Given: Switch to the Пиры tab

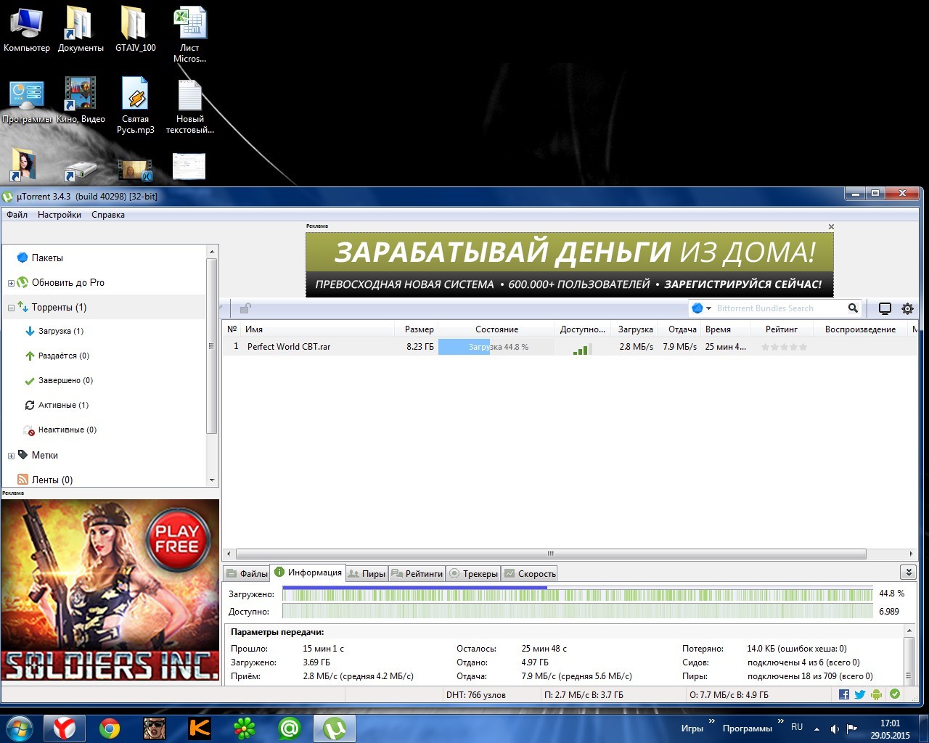Looking at the screenshot, I should 367,573.
